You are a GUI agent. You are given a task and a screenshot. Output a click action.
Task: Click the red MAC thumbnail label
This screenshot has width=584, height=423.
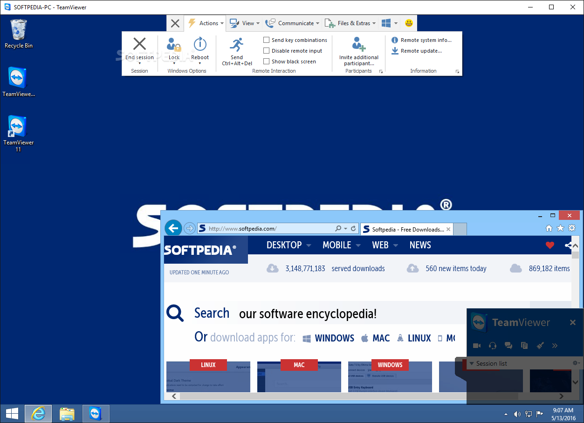pos(299,365)
